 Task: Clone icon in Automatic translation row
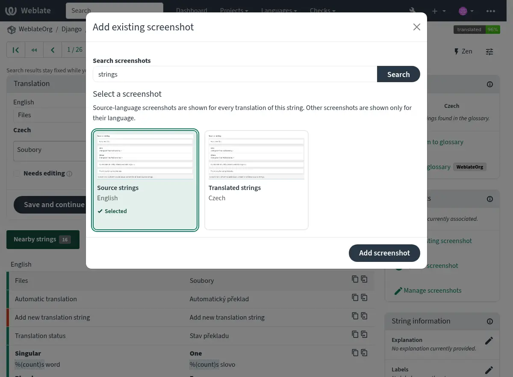pos(364,297)
